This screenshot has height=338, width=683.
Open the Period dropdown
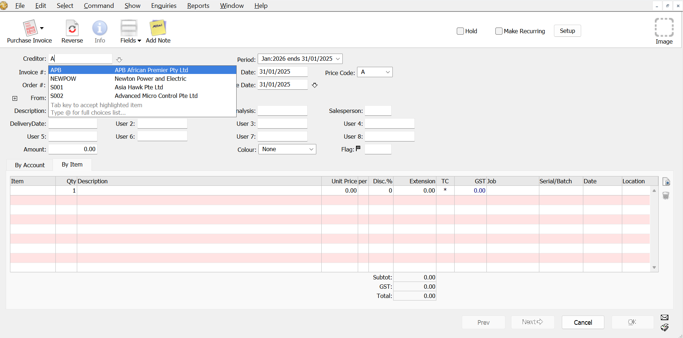point(300,59)
